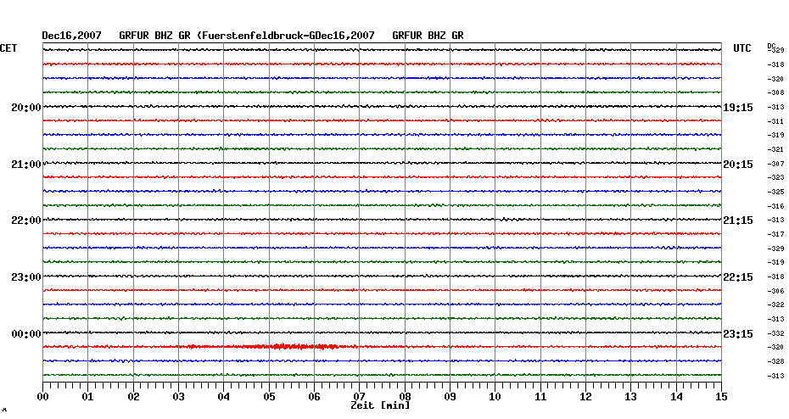The width and height of the screenshot is (789, 419).
Task: Click the DC offset value -307
Action: pos(776,164)
